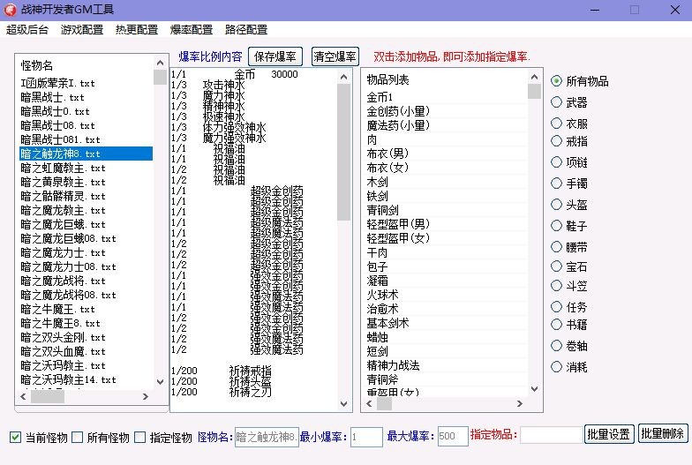Choose the 书籍 radio option
The height and width of the screenshot is (465, 692).
tap(557, 324)
